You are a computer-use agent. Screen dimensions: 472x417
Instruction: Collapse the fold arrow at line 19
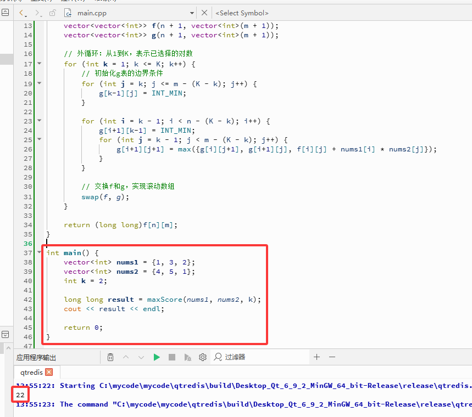coord(39,83)
